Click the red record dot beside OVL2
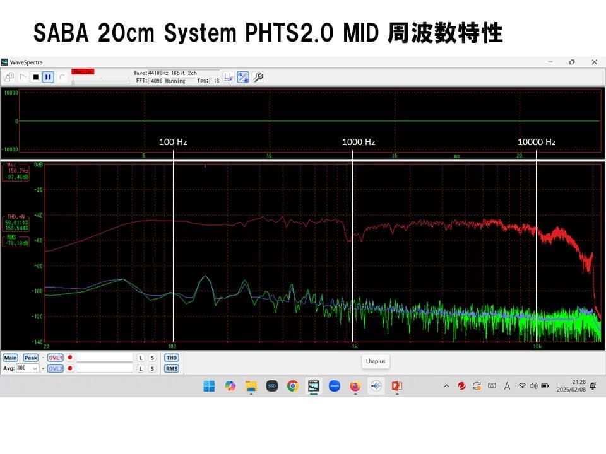The height and width of the screenshot is (454, 606). click(70, 368)
